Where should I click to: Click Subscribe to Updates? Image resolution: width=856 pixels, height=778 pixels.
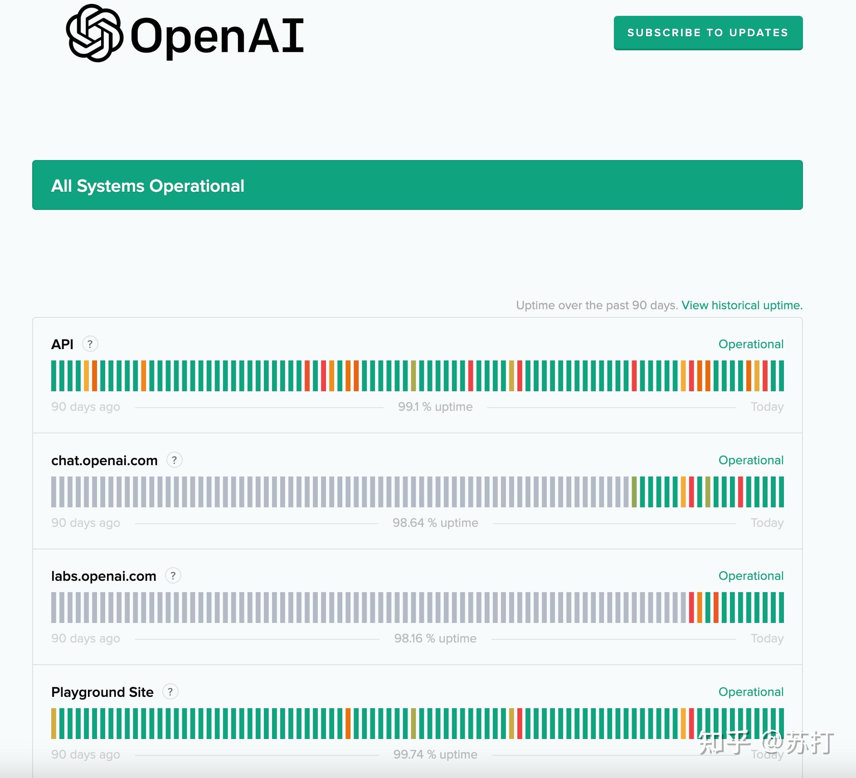[x=708, y=32]
